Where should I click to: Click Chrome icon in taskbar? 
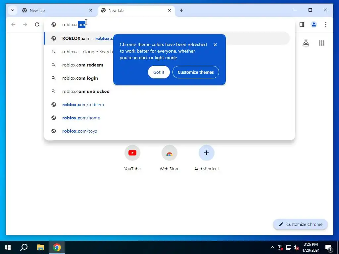57,247
